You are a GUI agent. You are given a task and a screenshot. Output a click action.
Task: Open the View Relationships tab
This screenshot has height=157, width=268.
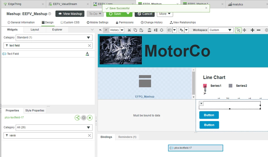(x=183, y=22)
